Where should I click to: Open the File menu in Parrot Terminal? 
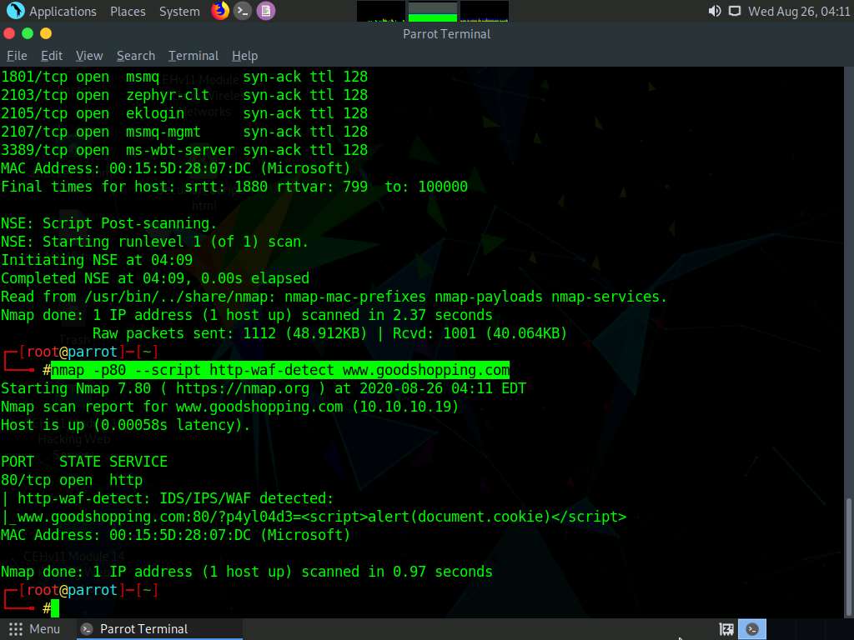click(x=17, y=56)
